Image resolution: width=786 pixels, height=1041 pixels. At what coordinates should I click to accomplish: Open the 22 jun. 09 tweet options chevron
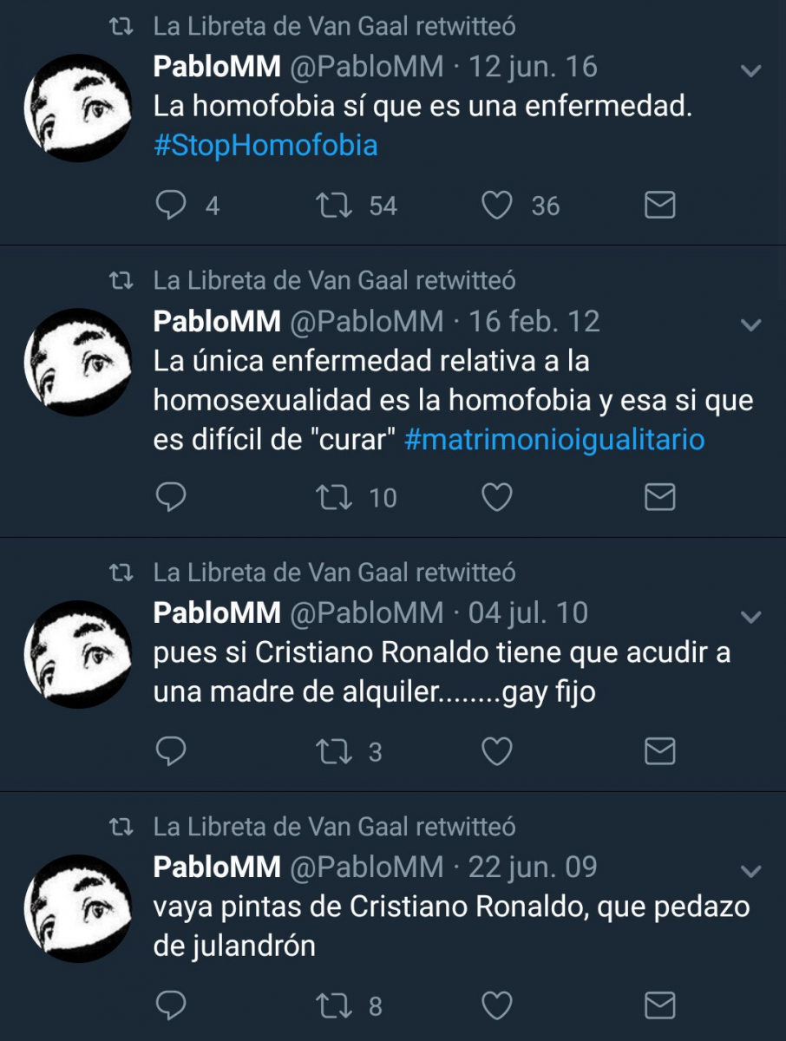point(751,871)
